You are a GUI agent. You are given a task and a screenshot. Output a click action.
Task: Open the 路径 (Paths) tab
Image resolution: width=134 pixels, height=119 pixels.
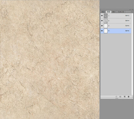[x=114, y=12]
